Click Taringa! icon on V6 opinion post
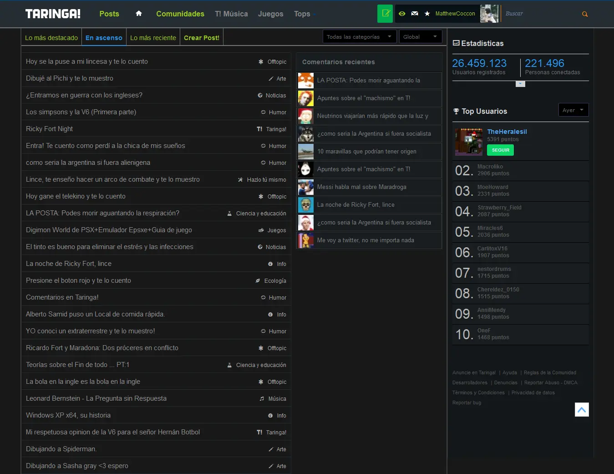Viewport: 614px width, 474px height. 259,433
